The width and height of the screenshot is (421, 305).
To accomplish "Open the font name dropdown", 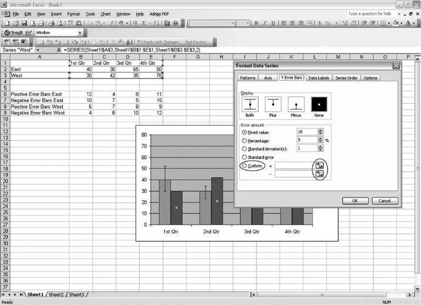I will click(233, 23).
